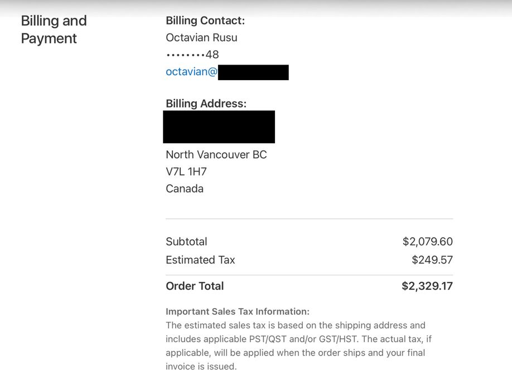Click the Billing Address label
Viewport: 512px width, 390px height.
pos(206,104)
